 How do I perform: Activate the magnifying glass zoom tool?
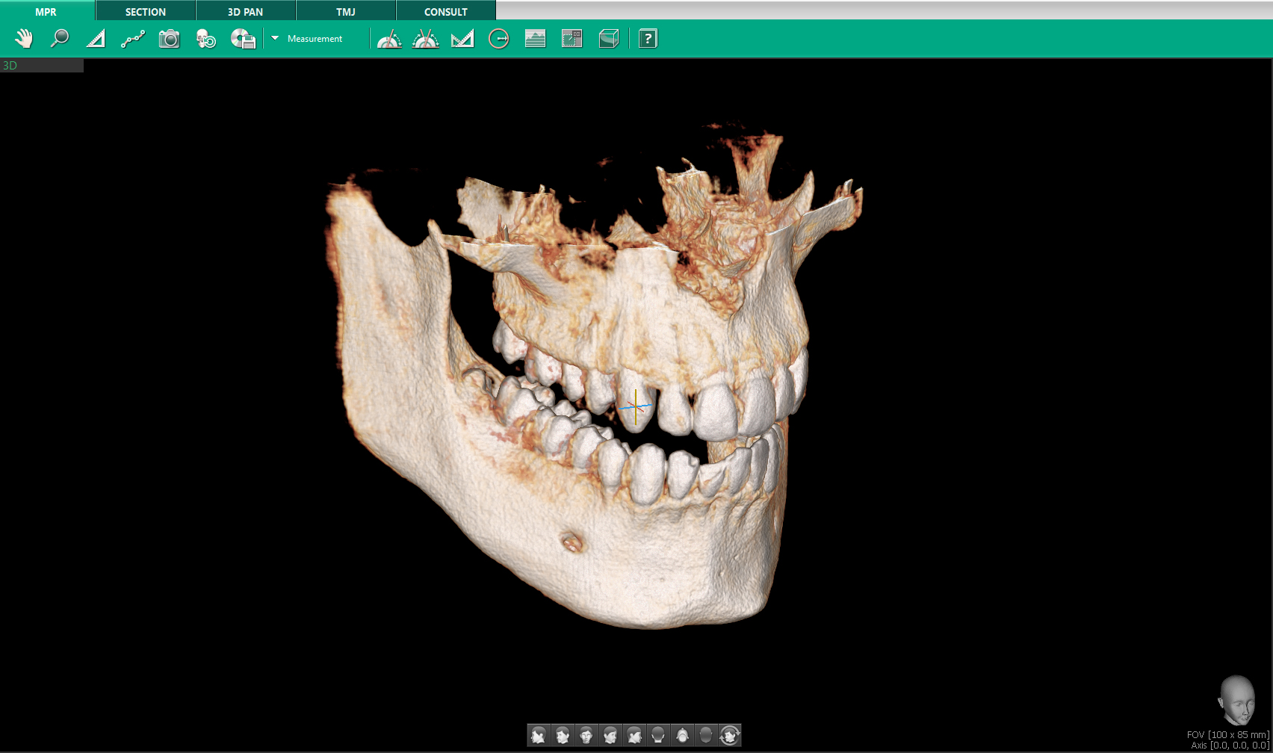60,39
